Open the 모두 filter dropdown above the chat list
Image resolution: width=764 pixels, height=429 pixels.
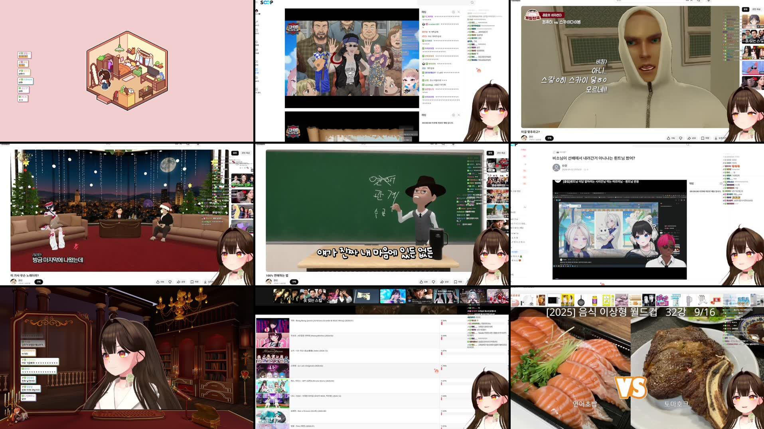[746, 9]
